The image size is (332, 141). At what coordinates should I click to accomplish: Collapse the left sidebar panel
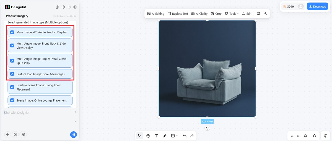point(75,7)
